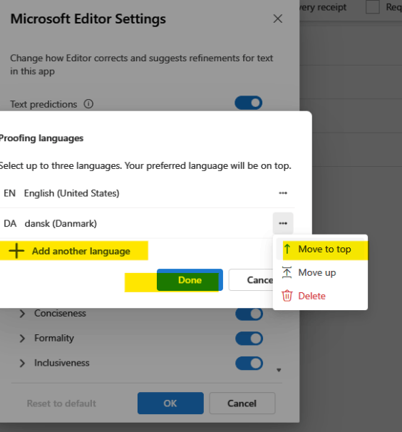
Task: Choose Move up in context menu
Action: 320,272
